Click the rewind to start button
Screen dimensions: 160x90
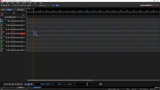(9, 84)
